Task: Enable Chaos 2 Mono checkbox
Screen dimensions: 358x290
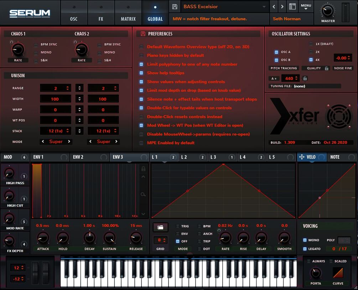Action: pyautogui.click(x=99, y=53)
